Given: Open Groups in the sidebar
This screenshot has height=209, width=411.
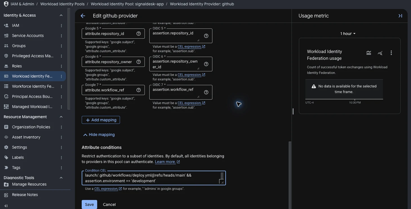Looking at the screenshot, I should pyautogui.click(x=19, y=46).
